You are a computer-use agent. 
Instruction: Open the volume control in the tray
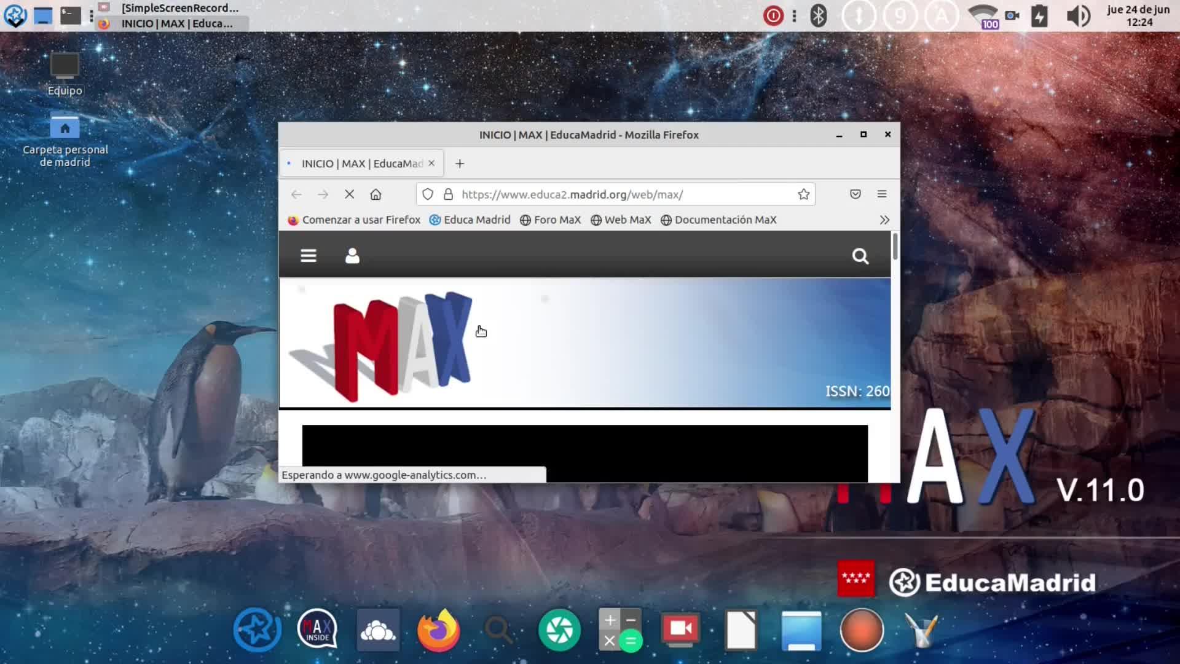(1078, 16)
